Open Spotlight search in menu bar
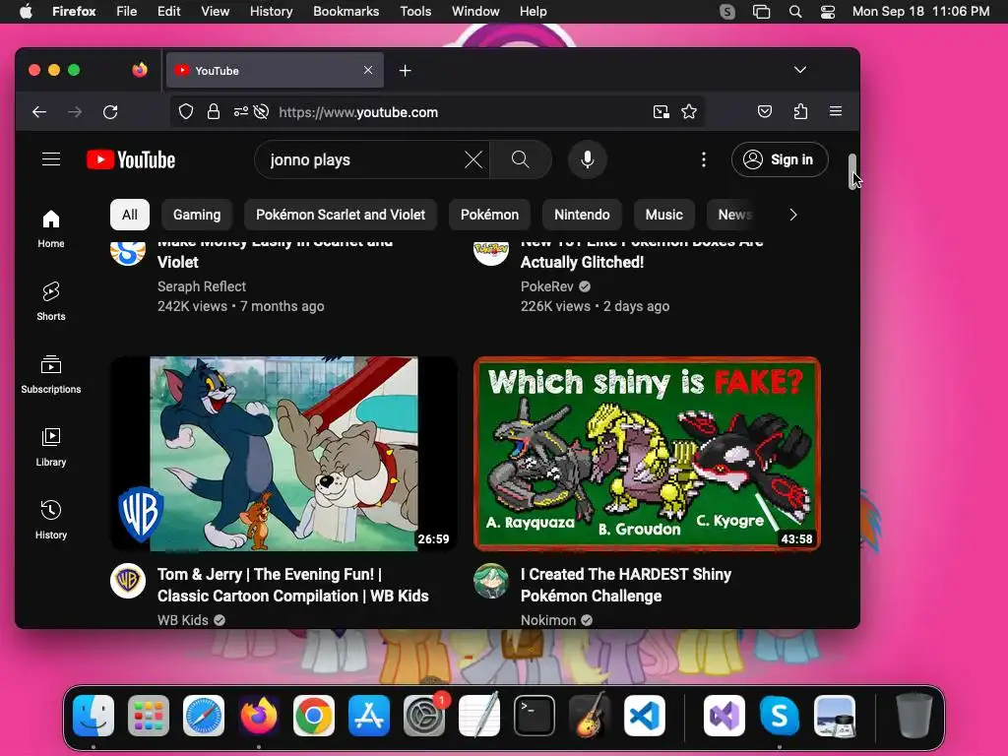The width and height of the screenshot is (1008, 756). (x=795, y=12)
